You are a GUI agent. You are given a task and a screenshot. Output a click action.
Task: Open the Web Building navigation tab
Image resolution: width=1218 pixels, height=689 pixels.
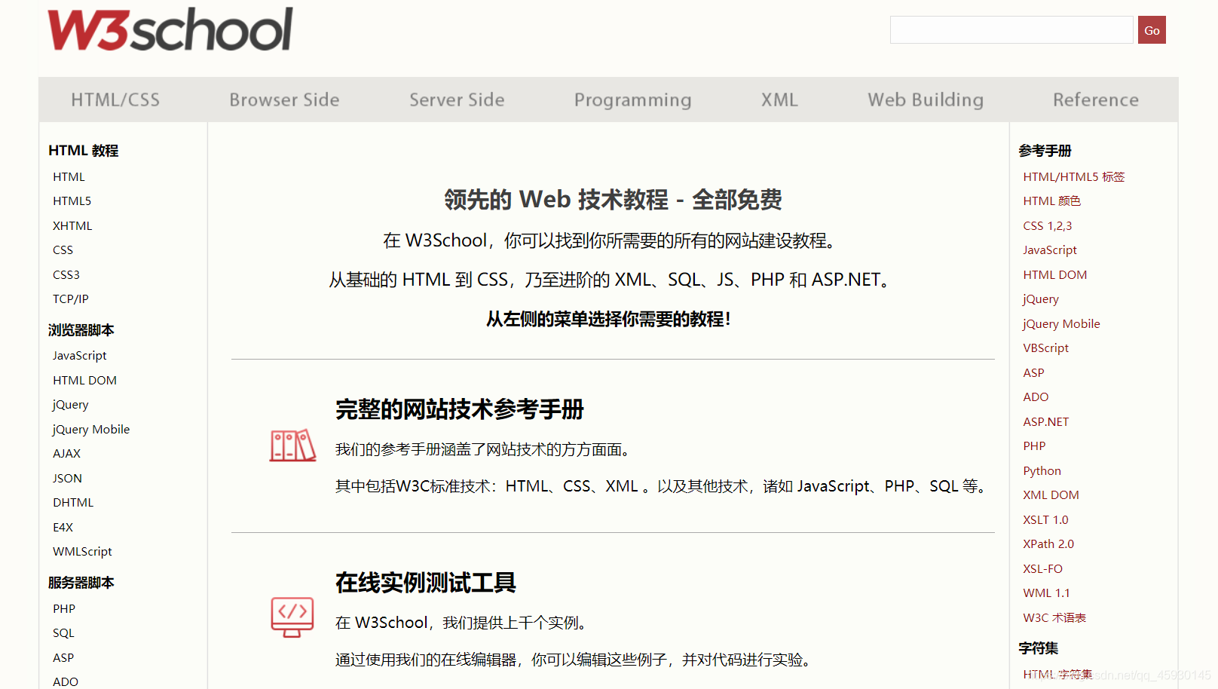[x=926, y=100]
